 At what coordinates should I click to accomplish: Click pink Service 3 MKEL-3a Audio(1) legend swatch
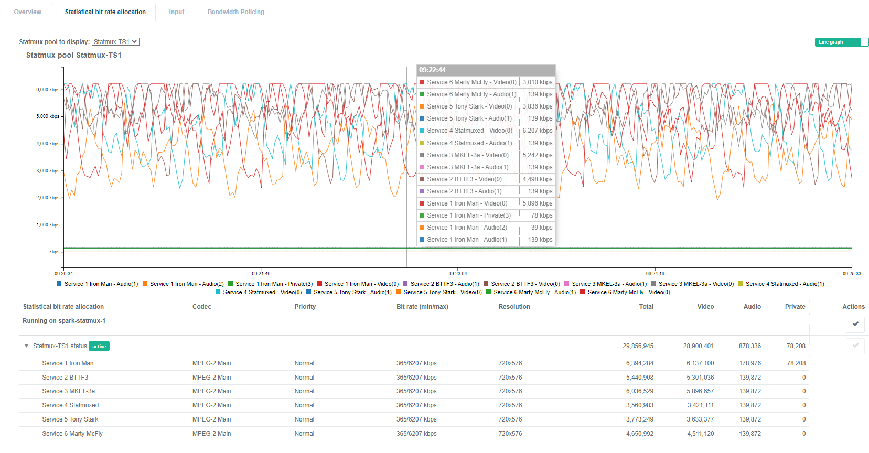(566, 284)
